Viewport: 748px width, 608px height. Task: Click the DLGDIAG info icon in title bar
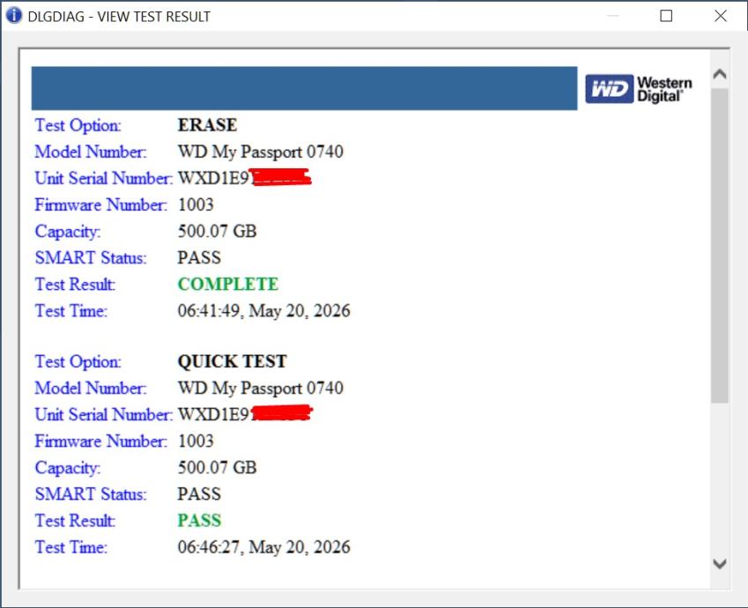point(13,15)
